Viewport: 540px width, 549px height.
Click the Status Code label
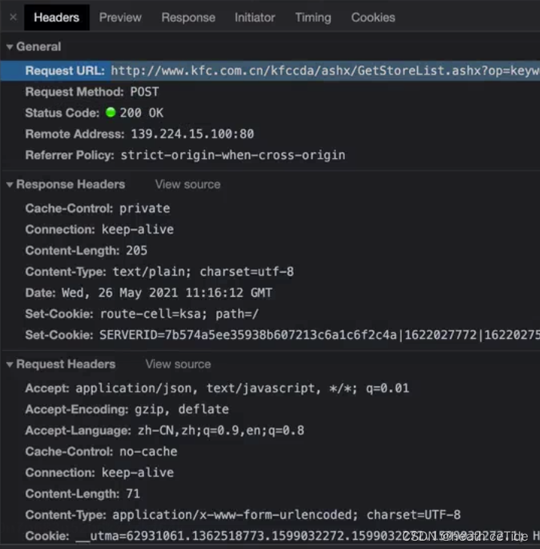(x=63, y=113)
